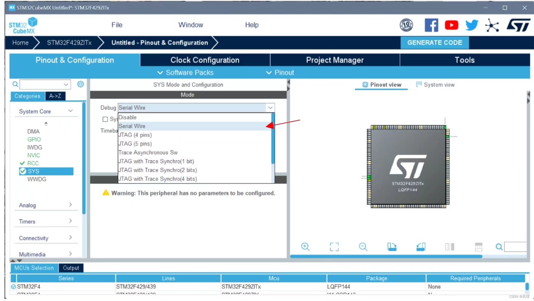Click the GENERATE CODE button

(435, 43)
